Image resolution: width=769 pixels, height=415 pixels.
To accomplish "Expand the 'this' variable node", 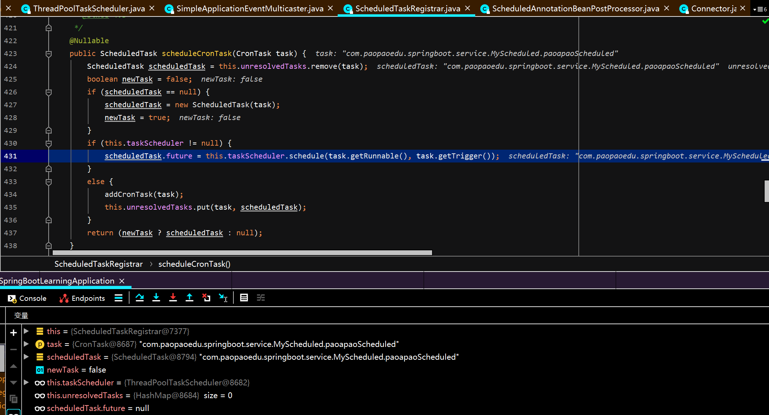I will click(x=26, y=331).
